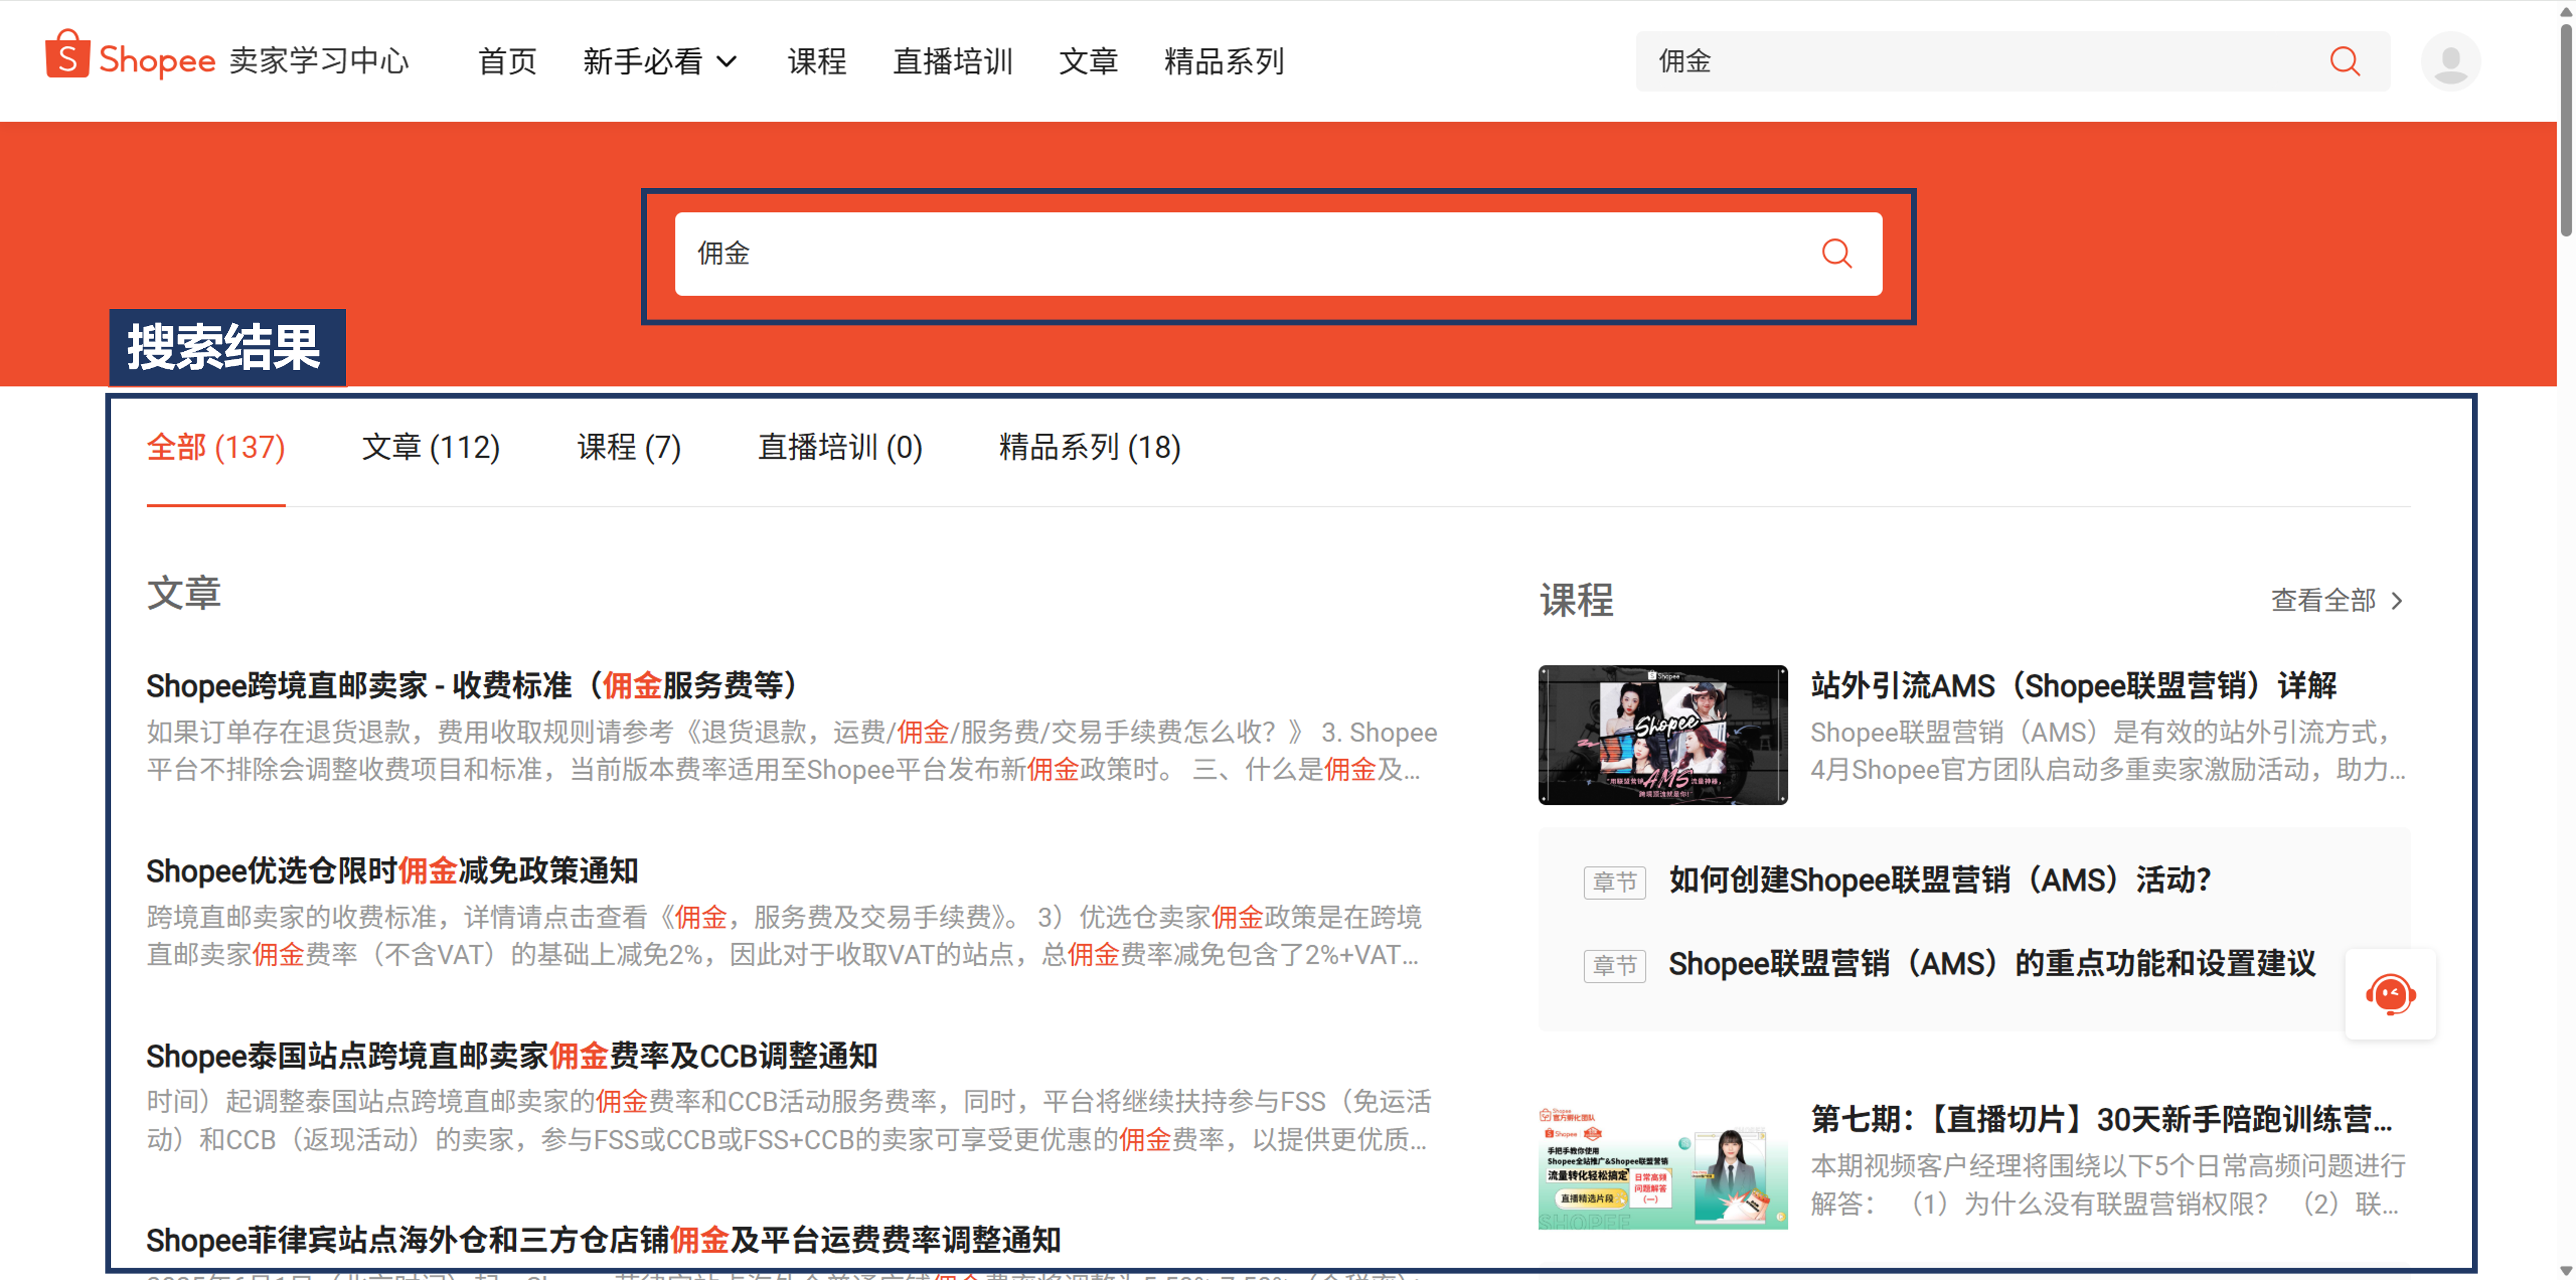Open article Shopee泰国站点跨境直邮卖家佣金费率及CCB调整通知
Image resolution: width=2576 pixels, height=1280 pixels.
click(512, 1056)
